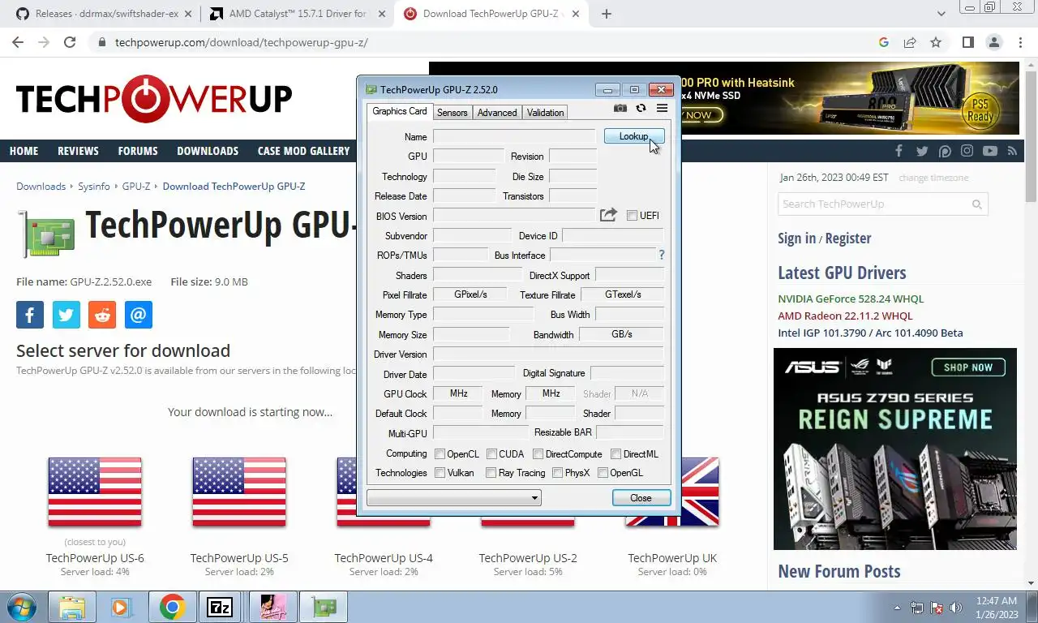Switch to the Advanced tab

point(497,113)
